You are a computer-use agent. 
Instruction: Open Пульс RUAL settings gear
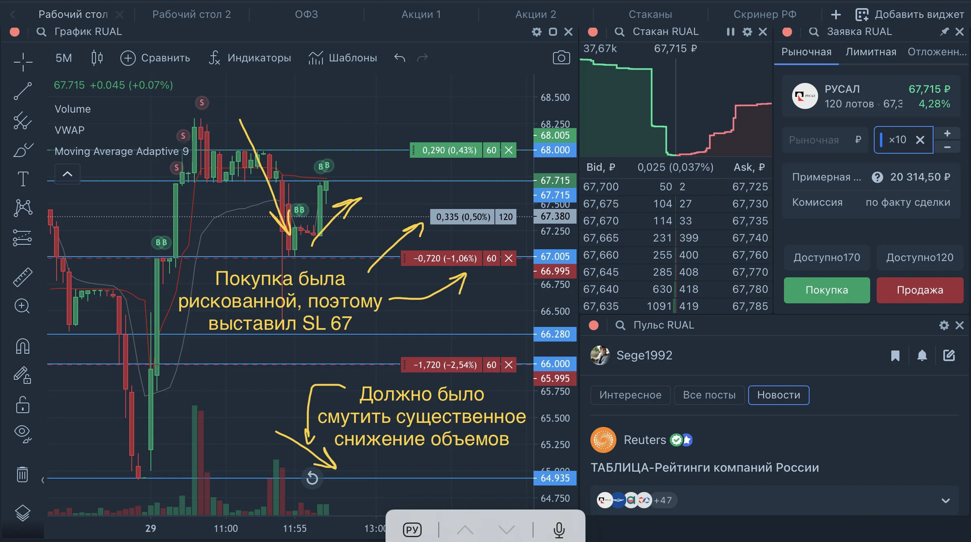(x=944, y=325)
